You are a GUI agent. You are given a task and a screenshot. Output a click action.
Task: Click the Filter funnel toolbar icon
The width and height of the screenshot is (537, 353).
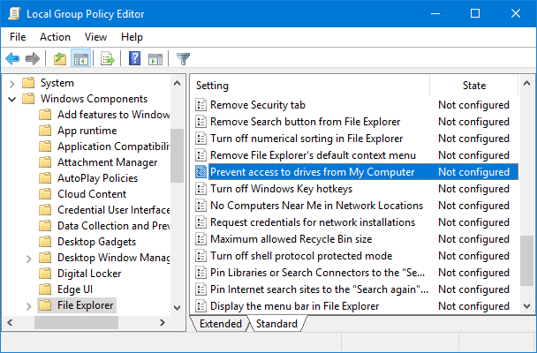tap(183, 59)
